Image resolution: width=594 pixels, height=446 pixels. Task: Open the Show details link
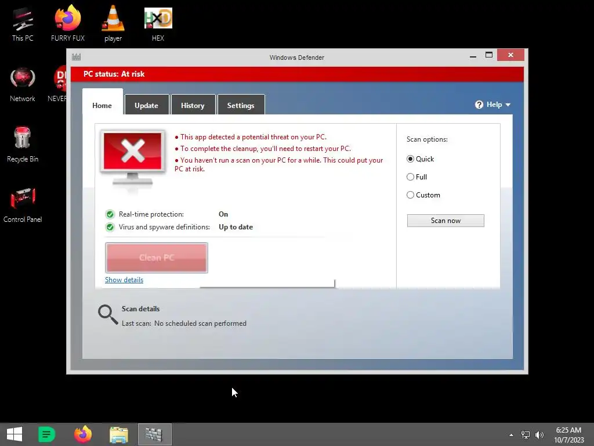[x=124, y=280]
